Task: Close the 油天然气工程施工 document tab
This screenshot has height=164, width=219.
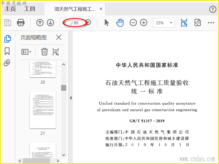Action: pos(101,9)
